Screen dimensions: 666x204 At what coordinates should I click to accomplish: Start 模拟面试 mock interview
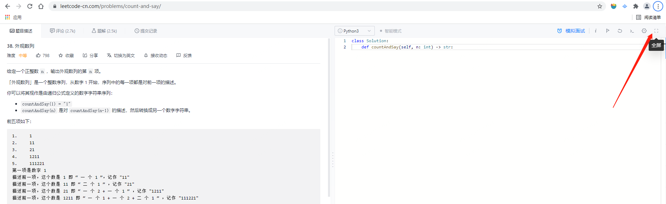[571, 31]
